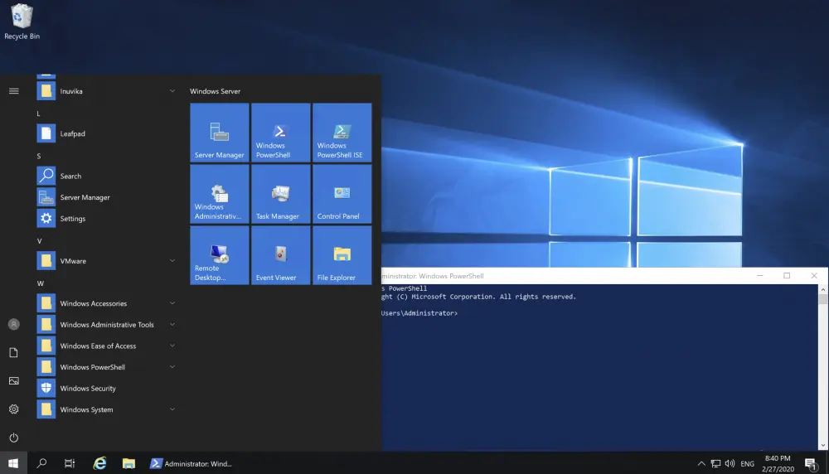Click PowerShell scrollbar down arrow
829x474 pixels.
[822, 446]
